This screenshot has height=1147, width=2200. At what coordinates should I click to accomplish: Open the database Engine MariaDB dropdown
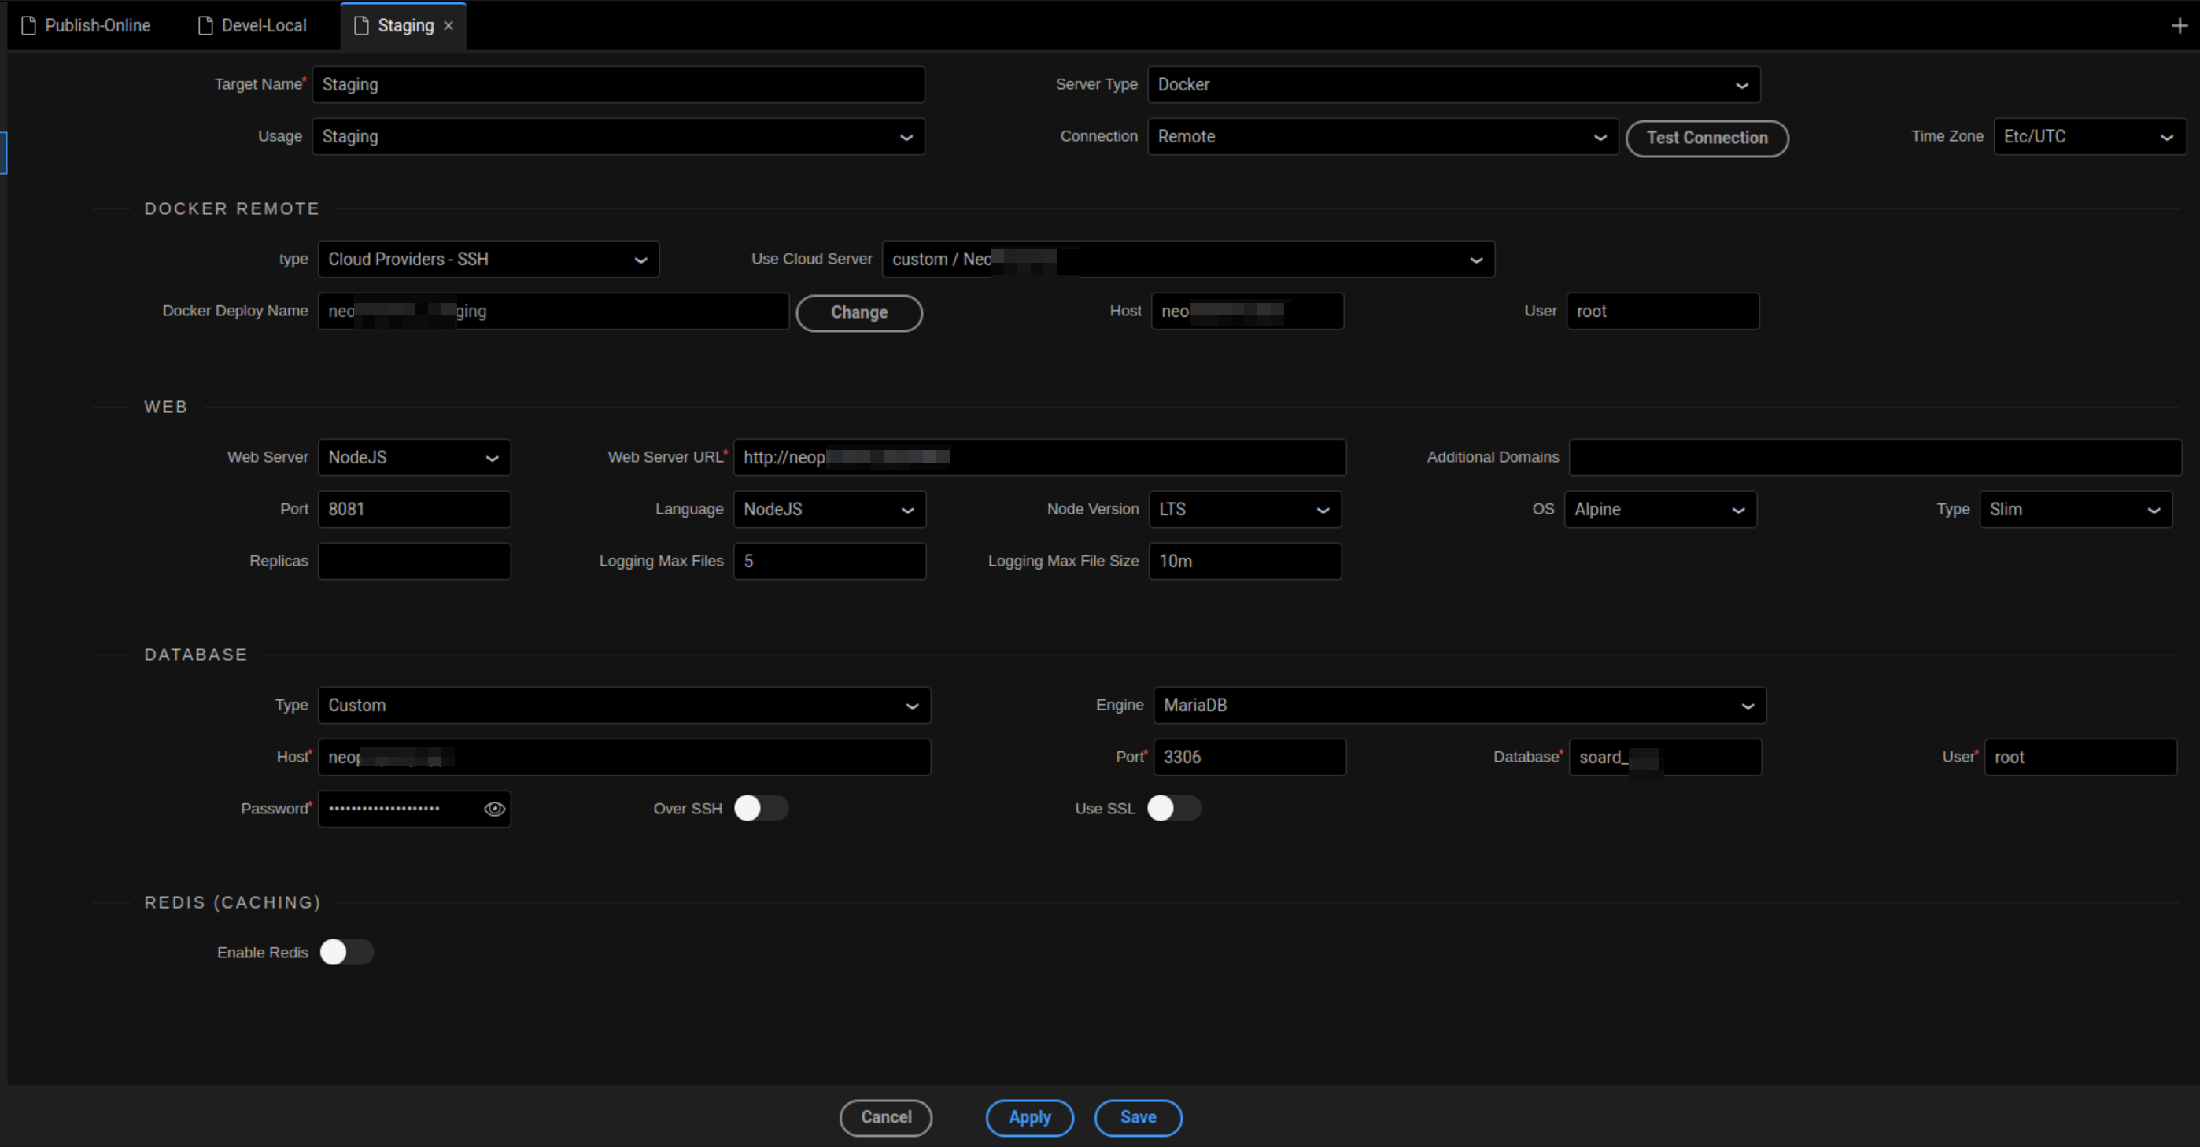(1459, 706)
